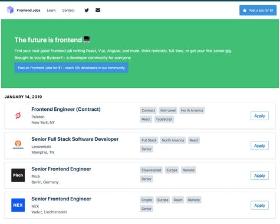
Task: Click the Memphis, TN location
Action: point(43,153)
